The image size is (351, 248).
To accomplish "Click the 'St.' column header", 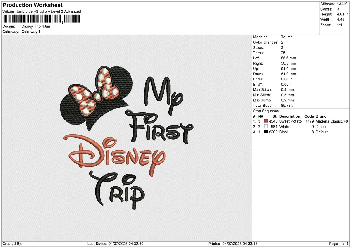I will pyautogui.click(x=275, y=116).
